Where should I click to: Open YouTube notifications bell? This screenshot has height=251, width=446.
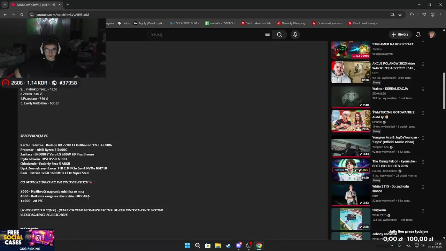coord(418,35)
